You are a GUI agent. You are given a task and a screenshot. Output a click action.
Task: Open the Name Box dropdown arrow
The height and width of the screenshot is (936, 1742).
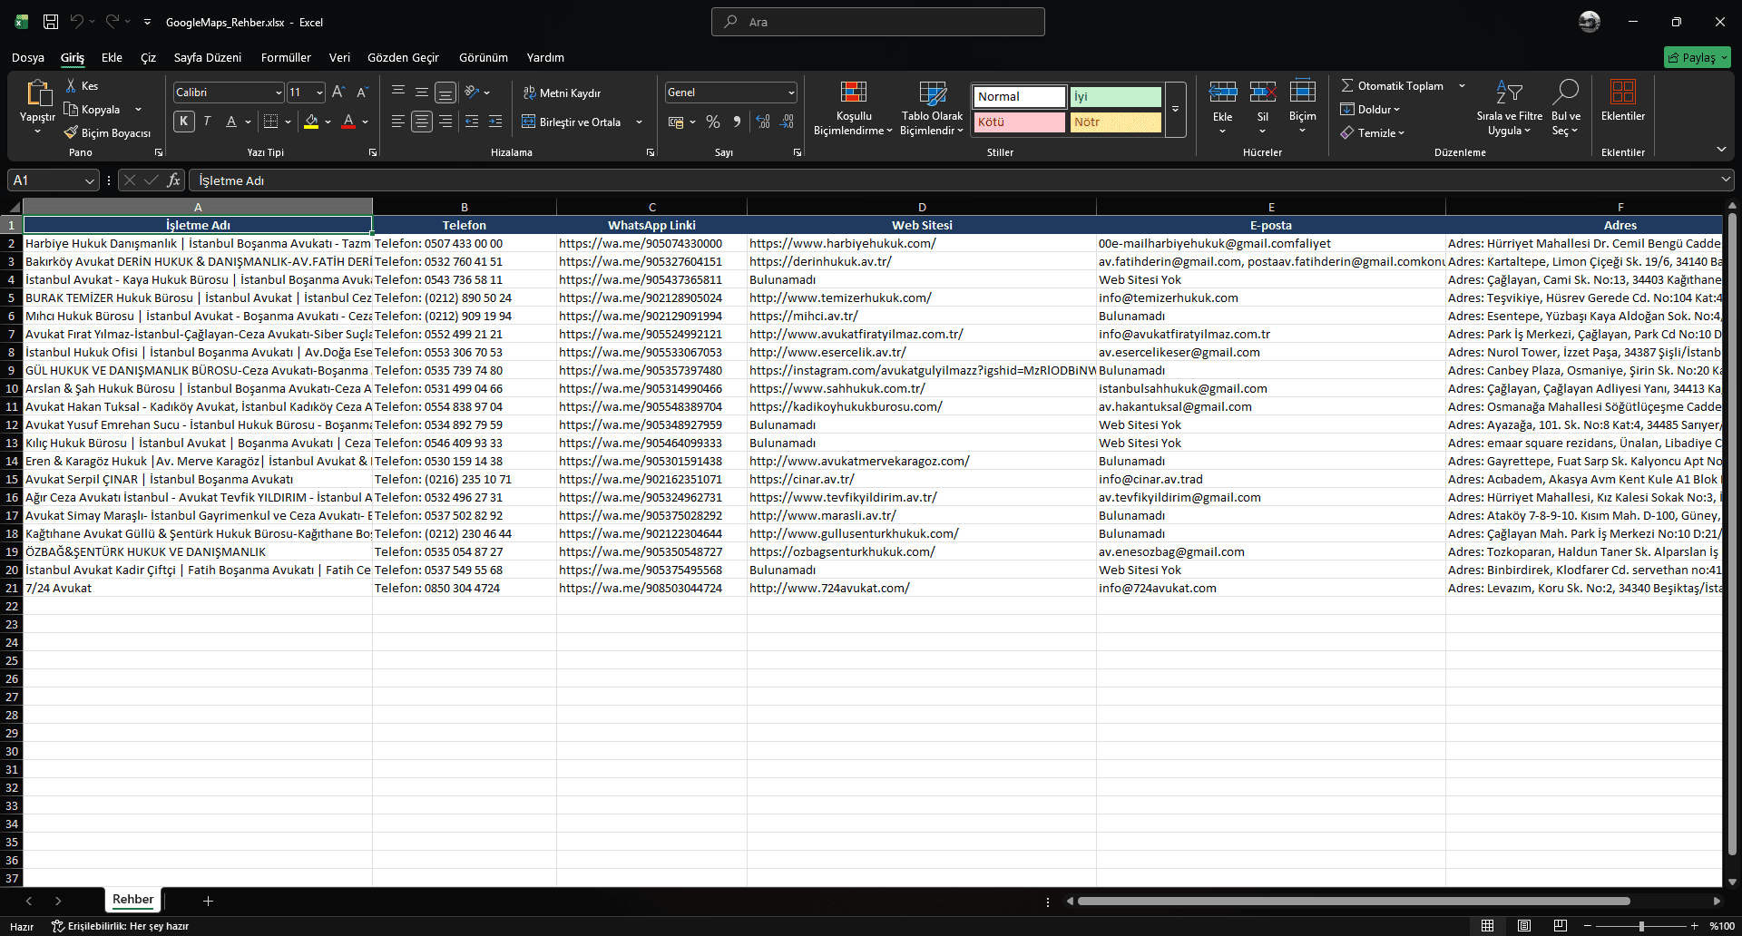coord(89,181)
